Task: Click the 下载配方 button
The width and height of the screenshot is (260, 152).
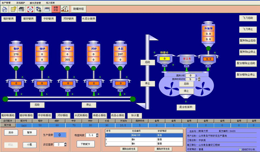Action: click(x=86, y=144)
